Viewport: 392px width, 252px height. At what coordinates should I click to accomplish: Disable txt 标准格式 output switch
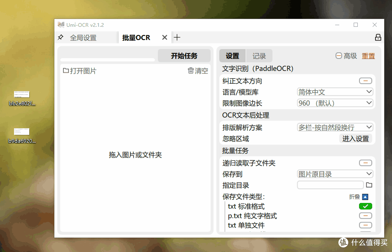pyautogui.click(x=366, y=206)
